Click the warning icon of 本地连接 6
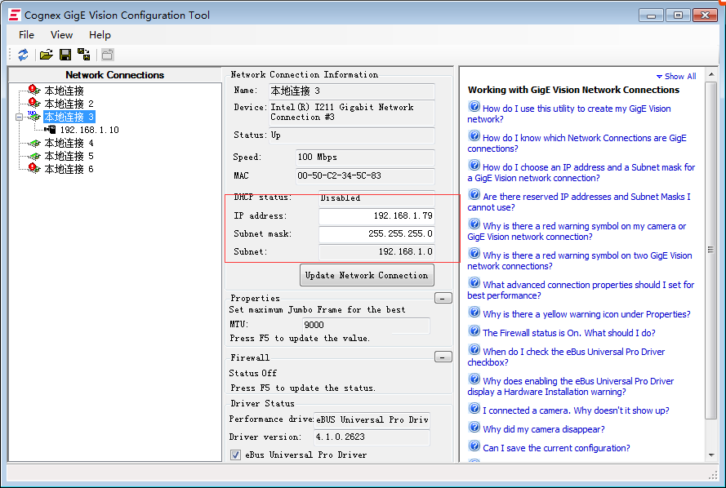 pyautogui.click(x=33, y=168)
